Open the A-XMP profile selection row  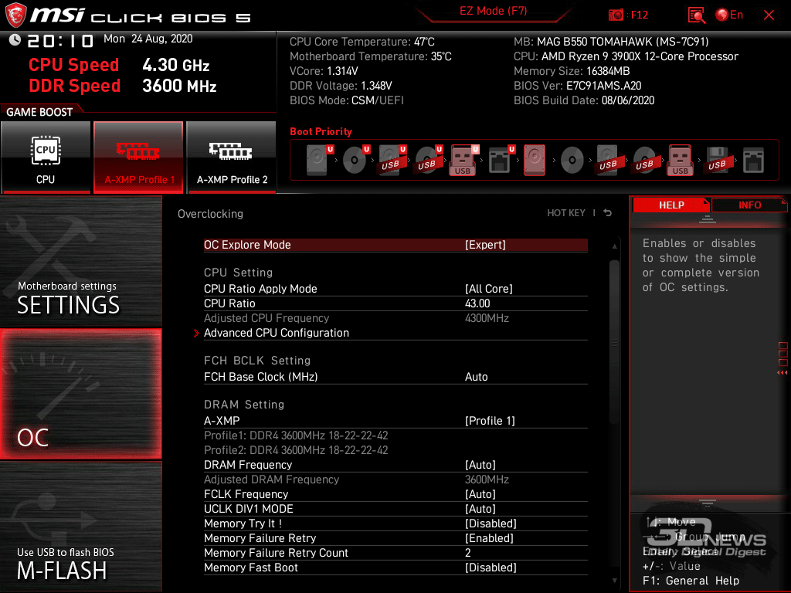[x=395, y=421]
